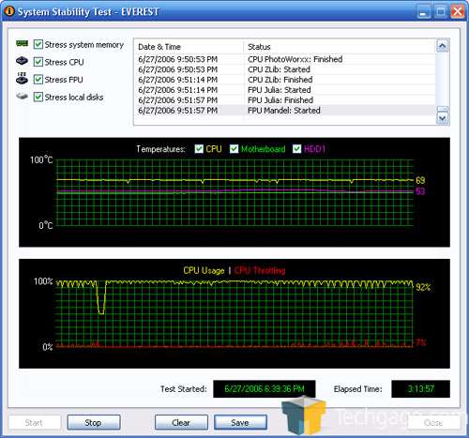Click the CPU chip icon beside Stress CPU

pos(22,61)
